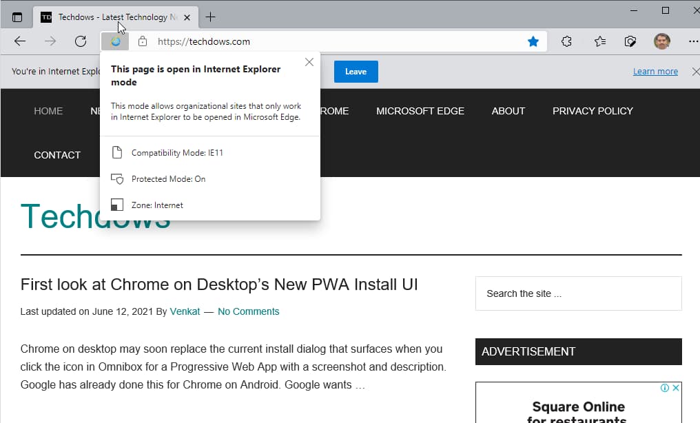Screen dimensions: 700x423
Task: Open the PRIVACY POLICY menu item
Action: click(592, 111)
